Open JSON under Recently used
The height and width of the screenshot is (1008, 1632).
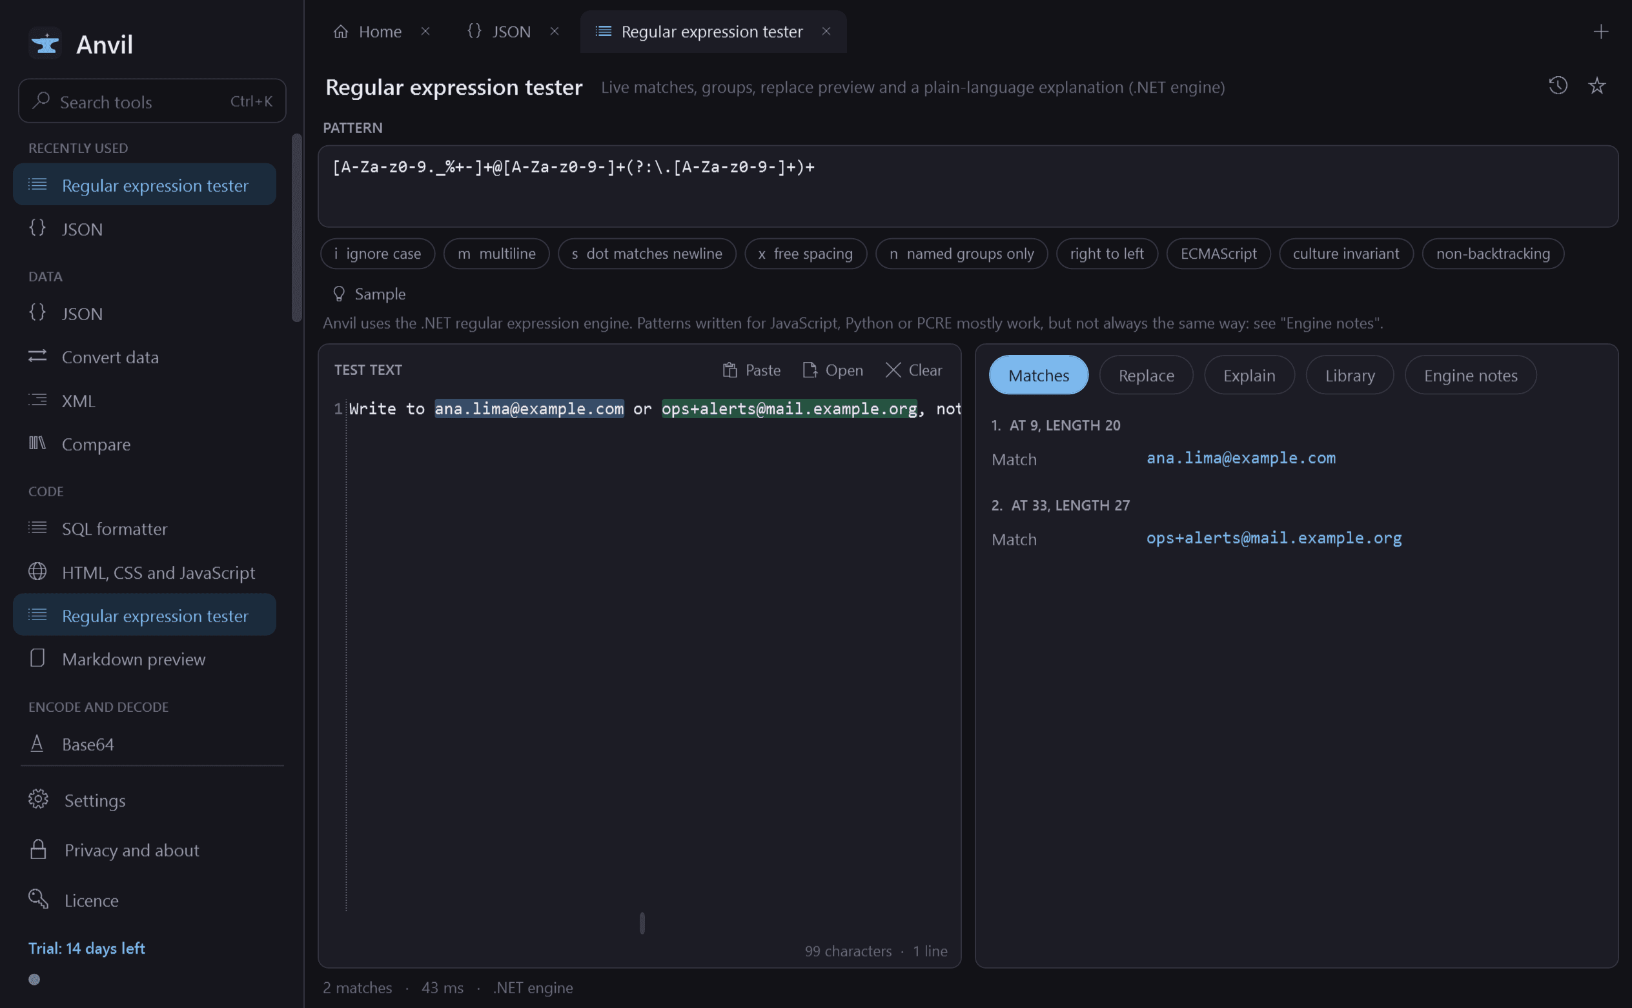(145, 228)
